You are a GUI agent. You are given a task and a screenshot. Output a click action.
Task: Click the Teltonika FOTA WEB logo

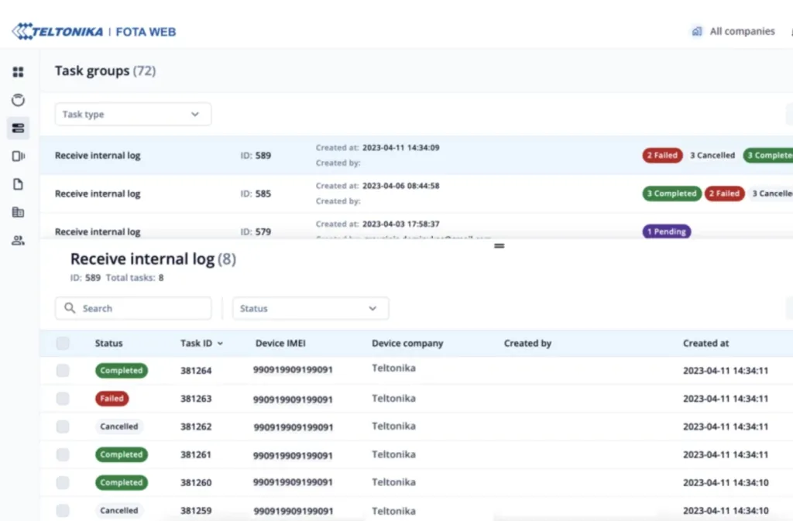pos(94,32)
